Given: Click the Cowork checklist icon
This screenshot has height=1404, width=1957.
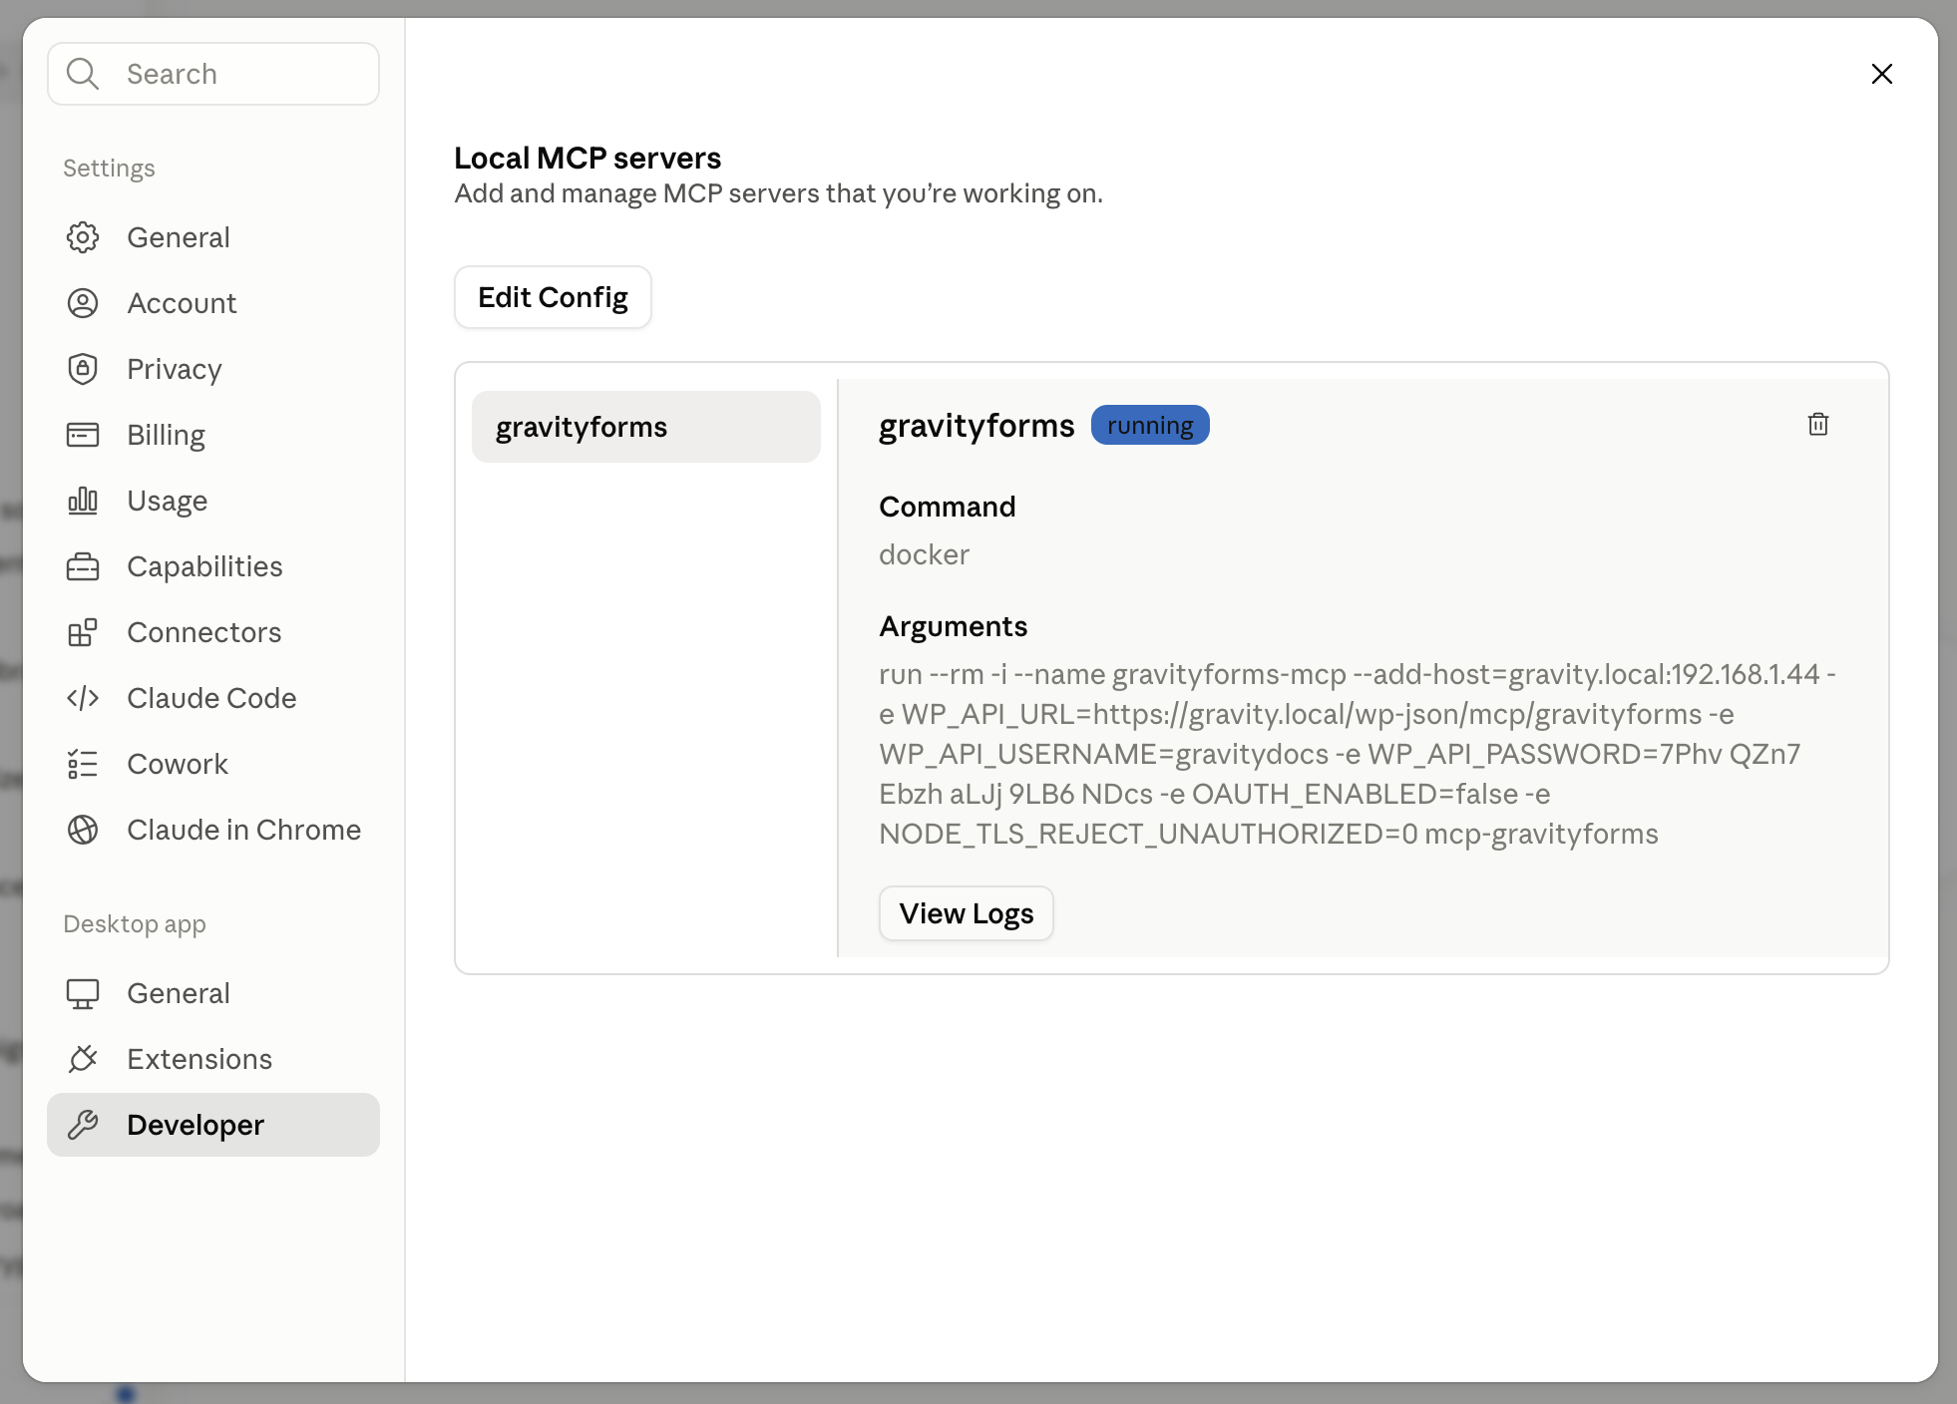Looking at the screenshot, I should pyautogui.click(x=83, y=764).
